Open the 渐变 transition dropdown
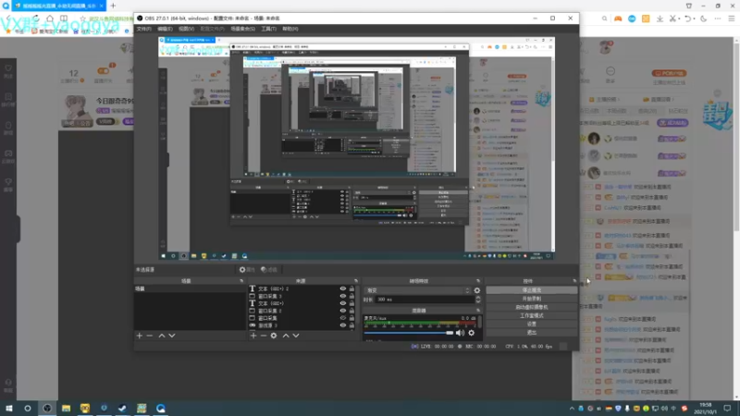The height and width of the screenshot is (416, 740). tap(418, 290)
